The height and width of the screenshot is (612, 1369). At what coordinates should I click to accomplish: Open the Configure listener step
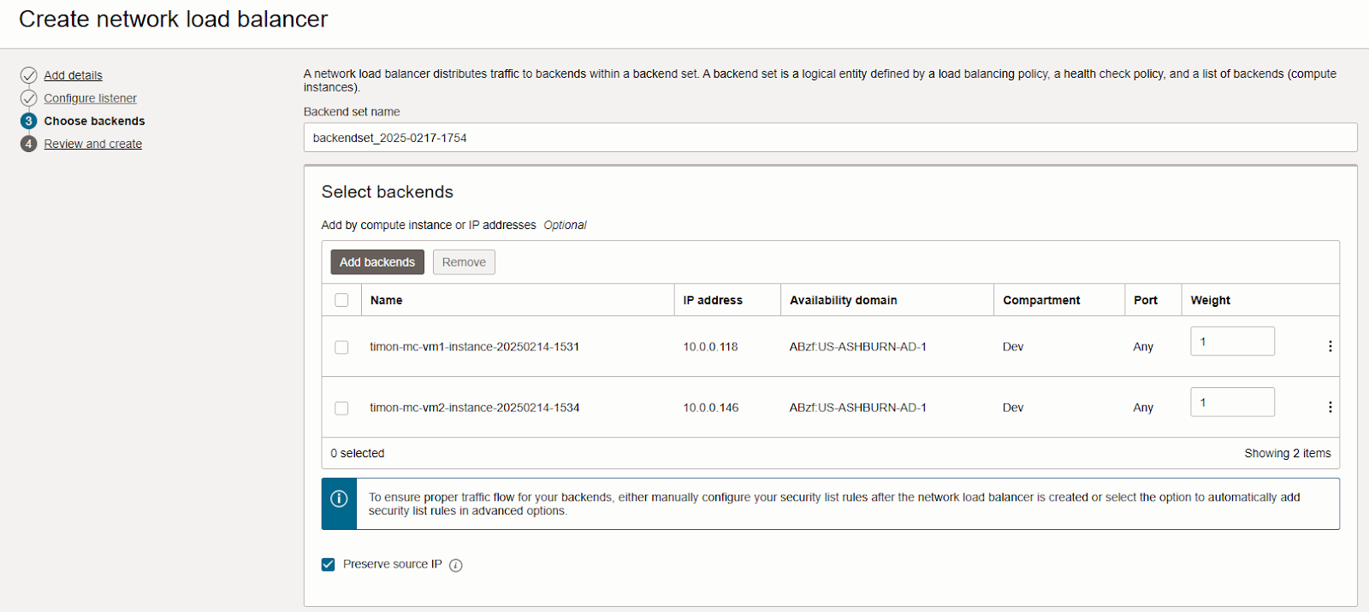point(90,98)
